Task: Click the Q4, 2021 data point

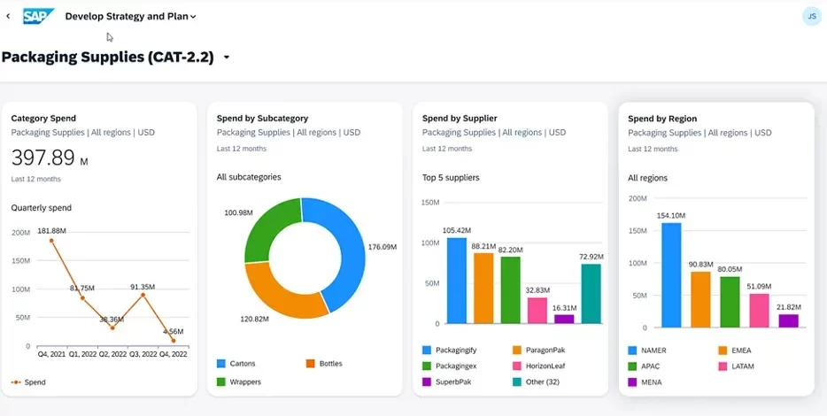Action: click(51, 241)
